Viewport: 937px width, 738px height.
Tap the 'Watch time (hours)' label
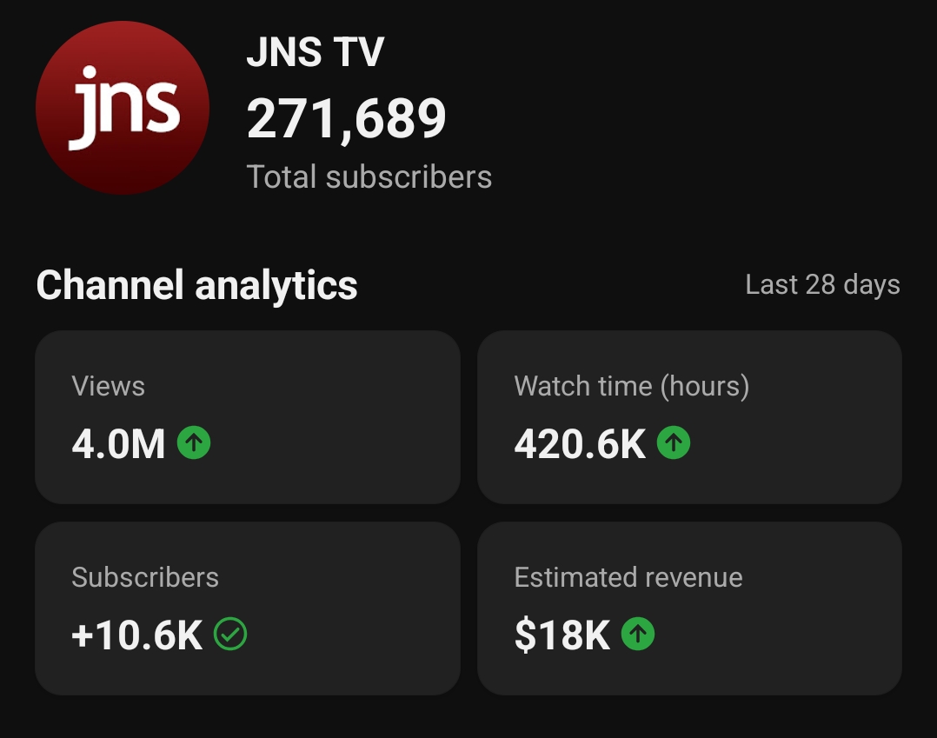click(x=632, y=387)
